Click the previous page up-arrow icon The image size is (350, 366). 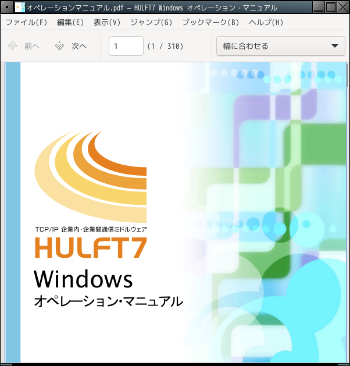click(x=13, y=46)
